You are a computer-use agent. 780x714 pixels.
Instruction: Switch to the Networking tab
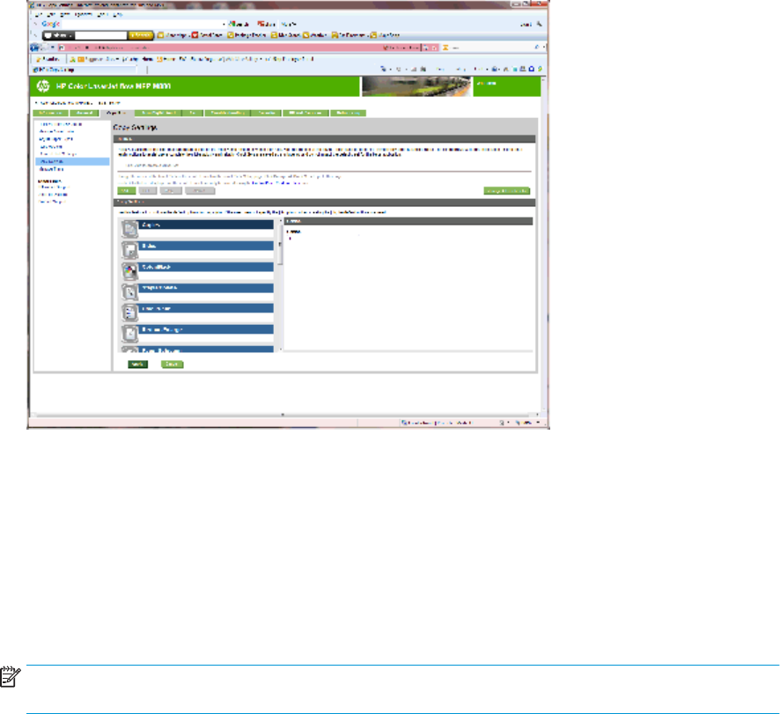coord(348,113)
